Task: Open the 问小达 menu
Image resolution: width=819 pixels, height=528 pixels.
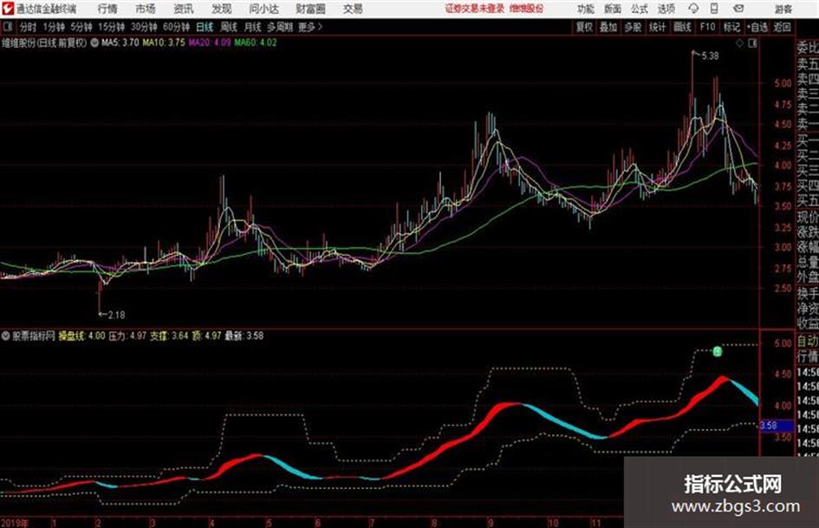Action: [263, 9]
